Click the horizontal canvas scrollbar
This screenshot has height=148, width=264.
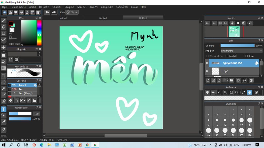point(126,135)
